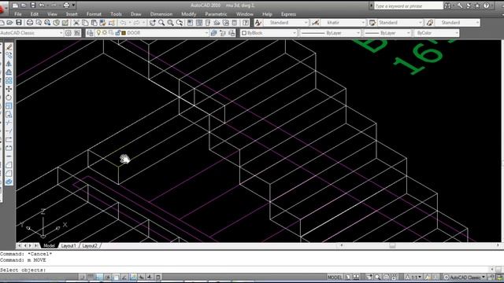Open the Draw menu
This screenshot has width=504, height=283.
[x=136, y=14]
